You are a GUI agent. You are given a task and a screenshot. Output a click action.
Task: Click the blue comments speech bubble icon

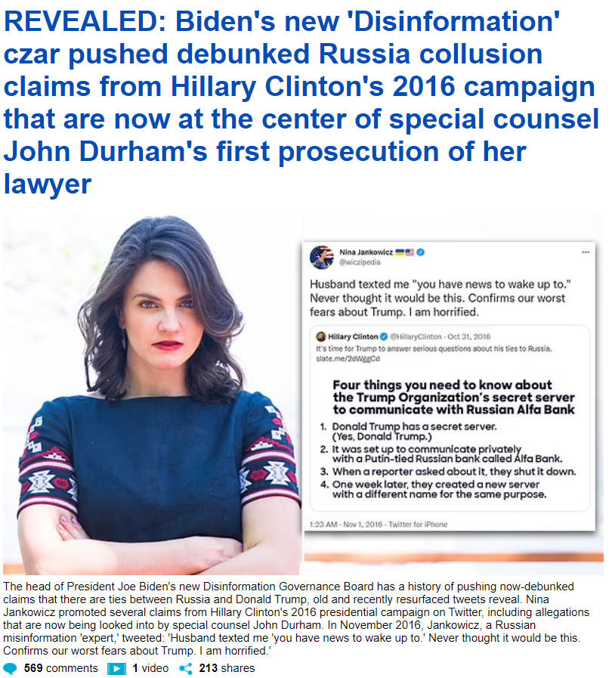10,668
